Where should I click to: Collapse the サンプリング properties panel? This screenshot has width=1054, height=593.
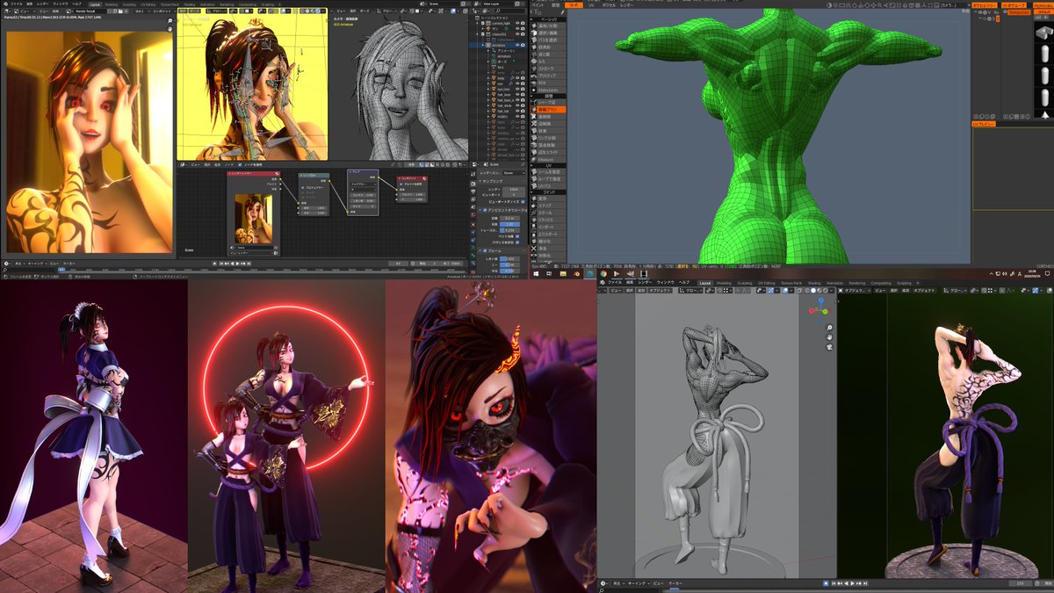(480, 181)
